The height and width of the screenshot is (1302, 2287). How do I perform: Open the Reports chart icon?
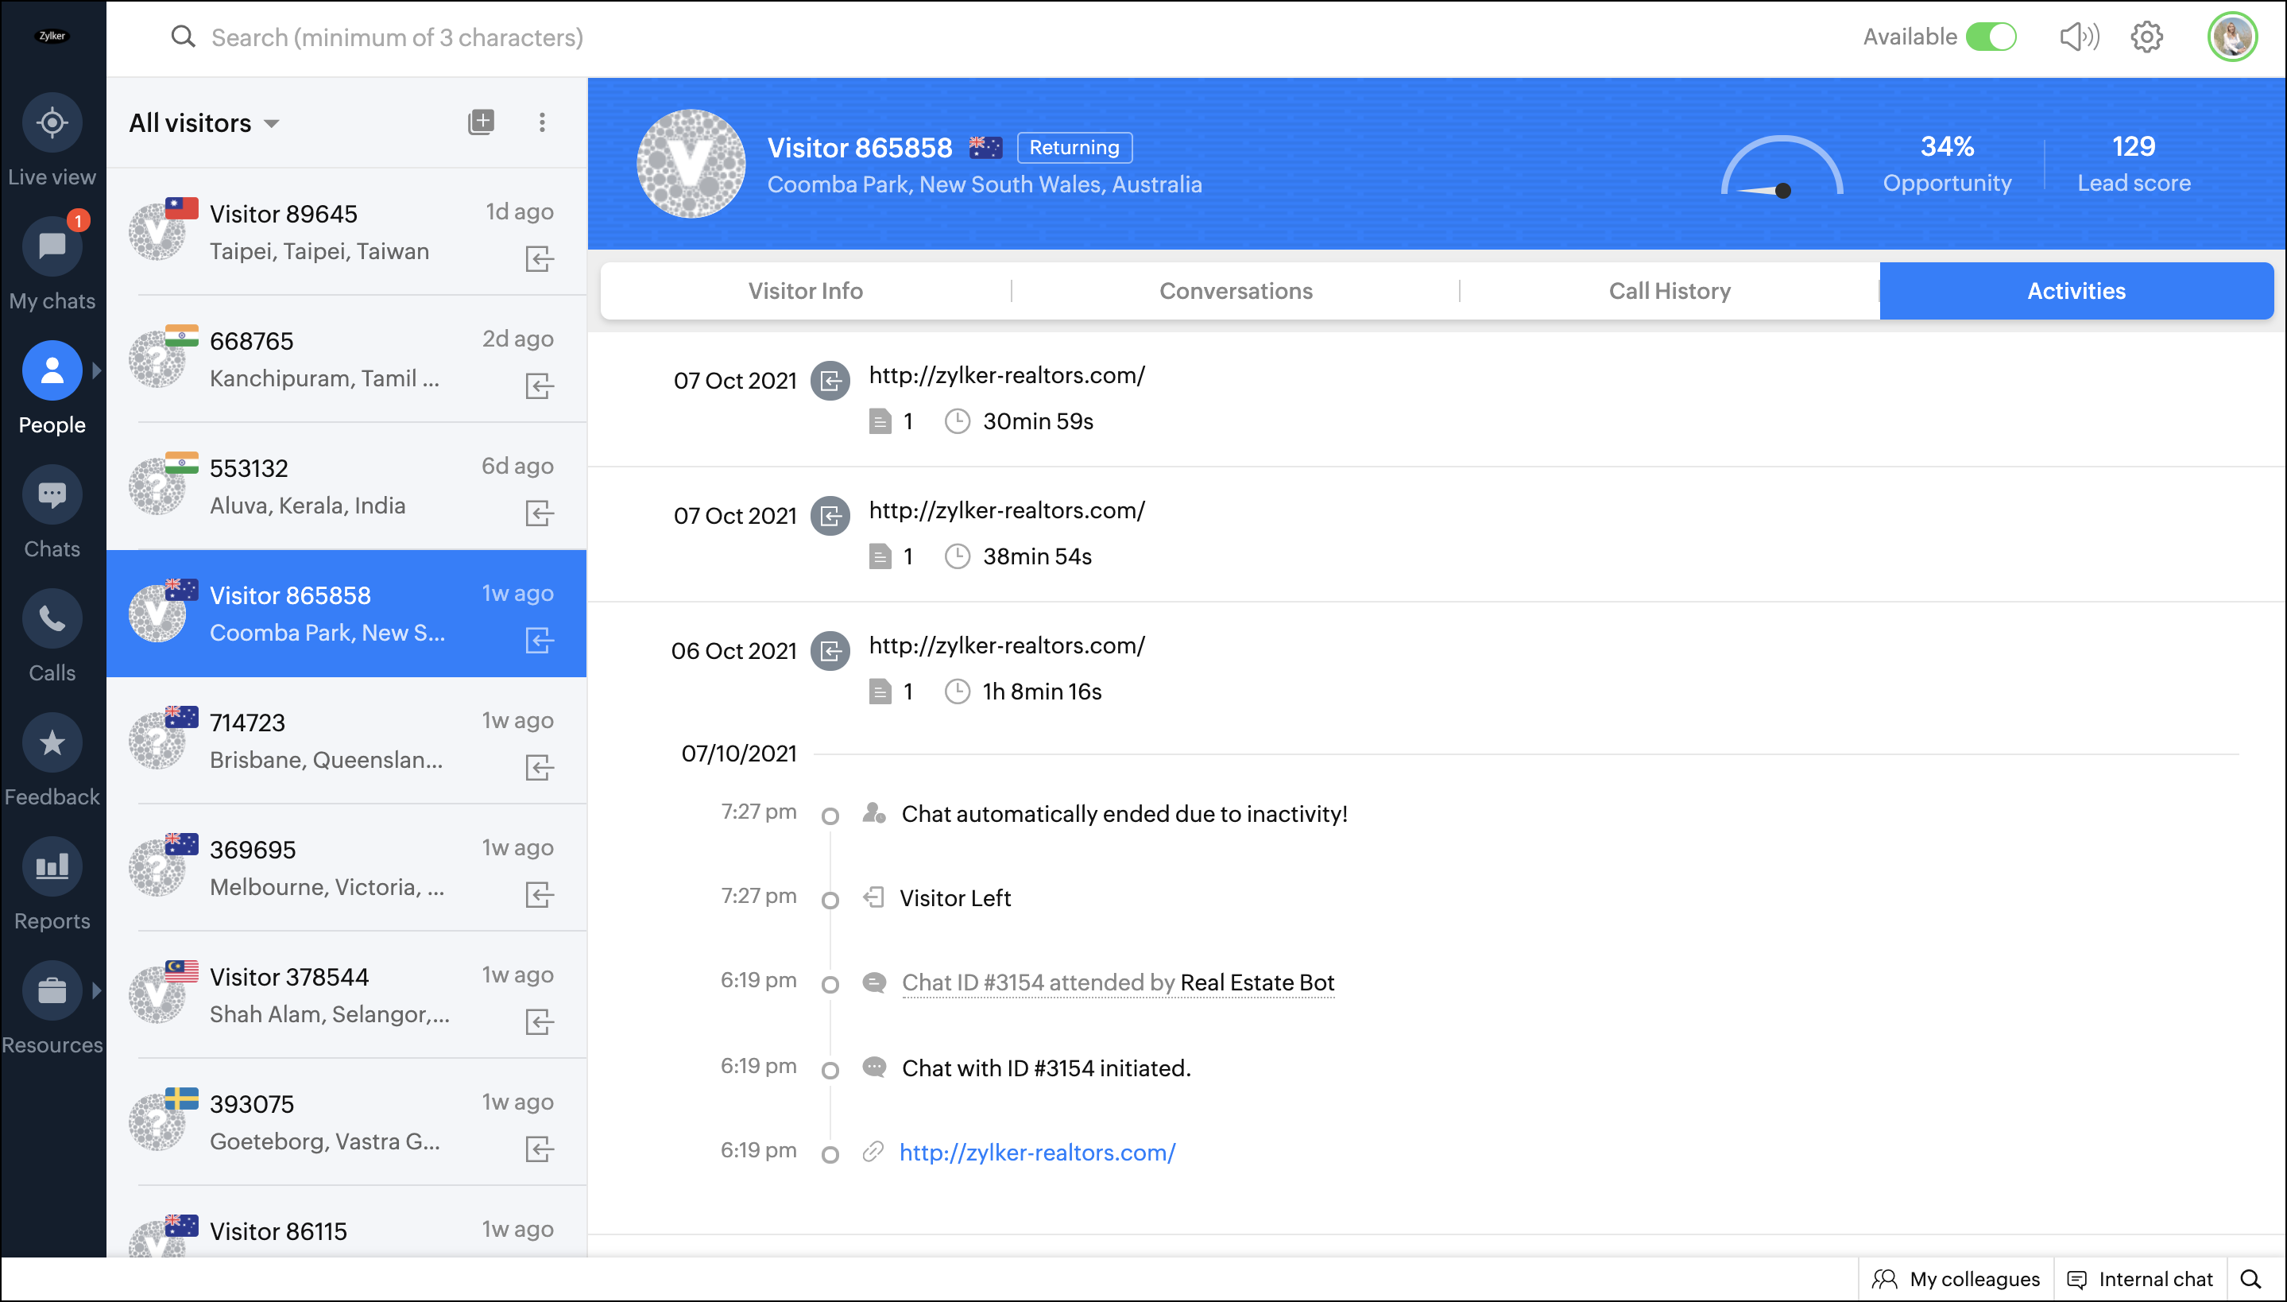point(52,866)
